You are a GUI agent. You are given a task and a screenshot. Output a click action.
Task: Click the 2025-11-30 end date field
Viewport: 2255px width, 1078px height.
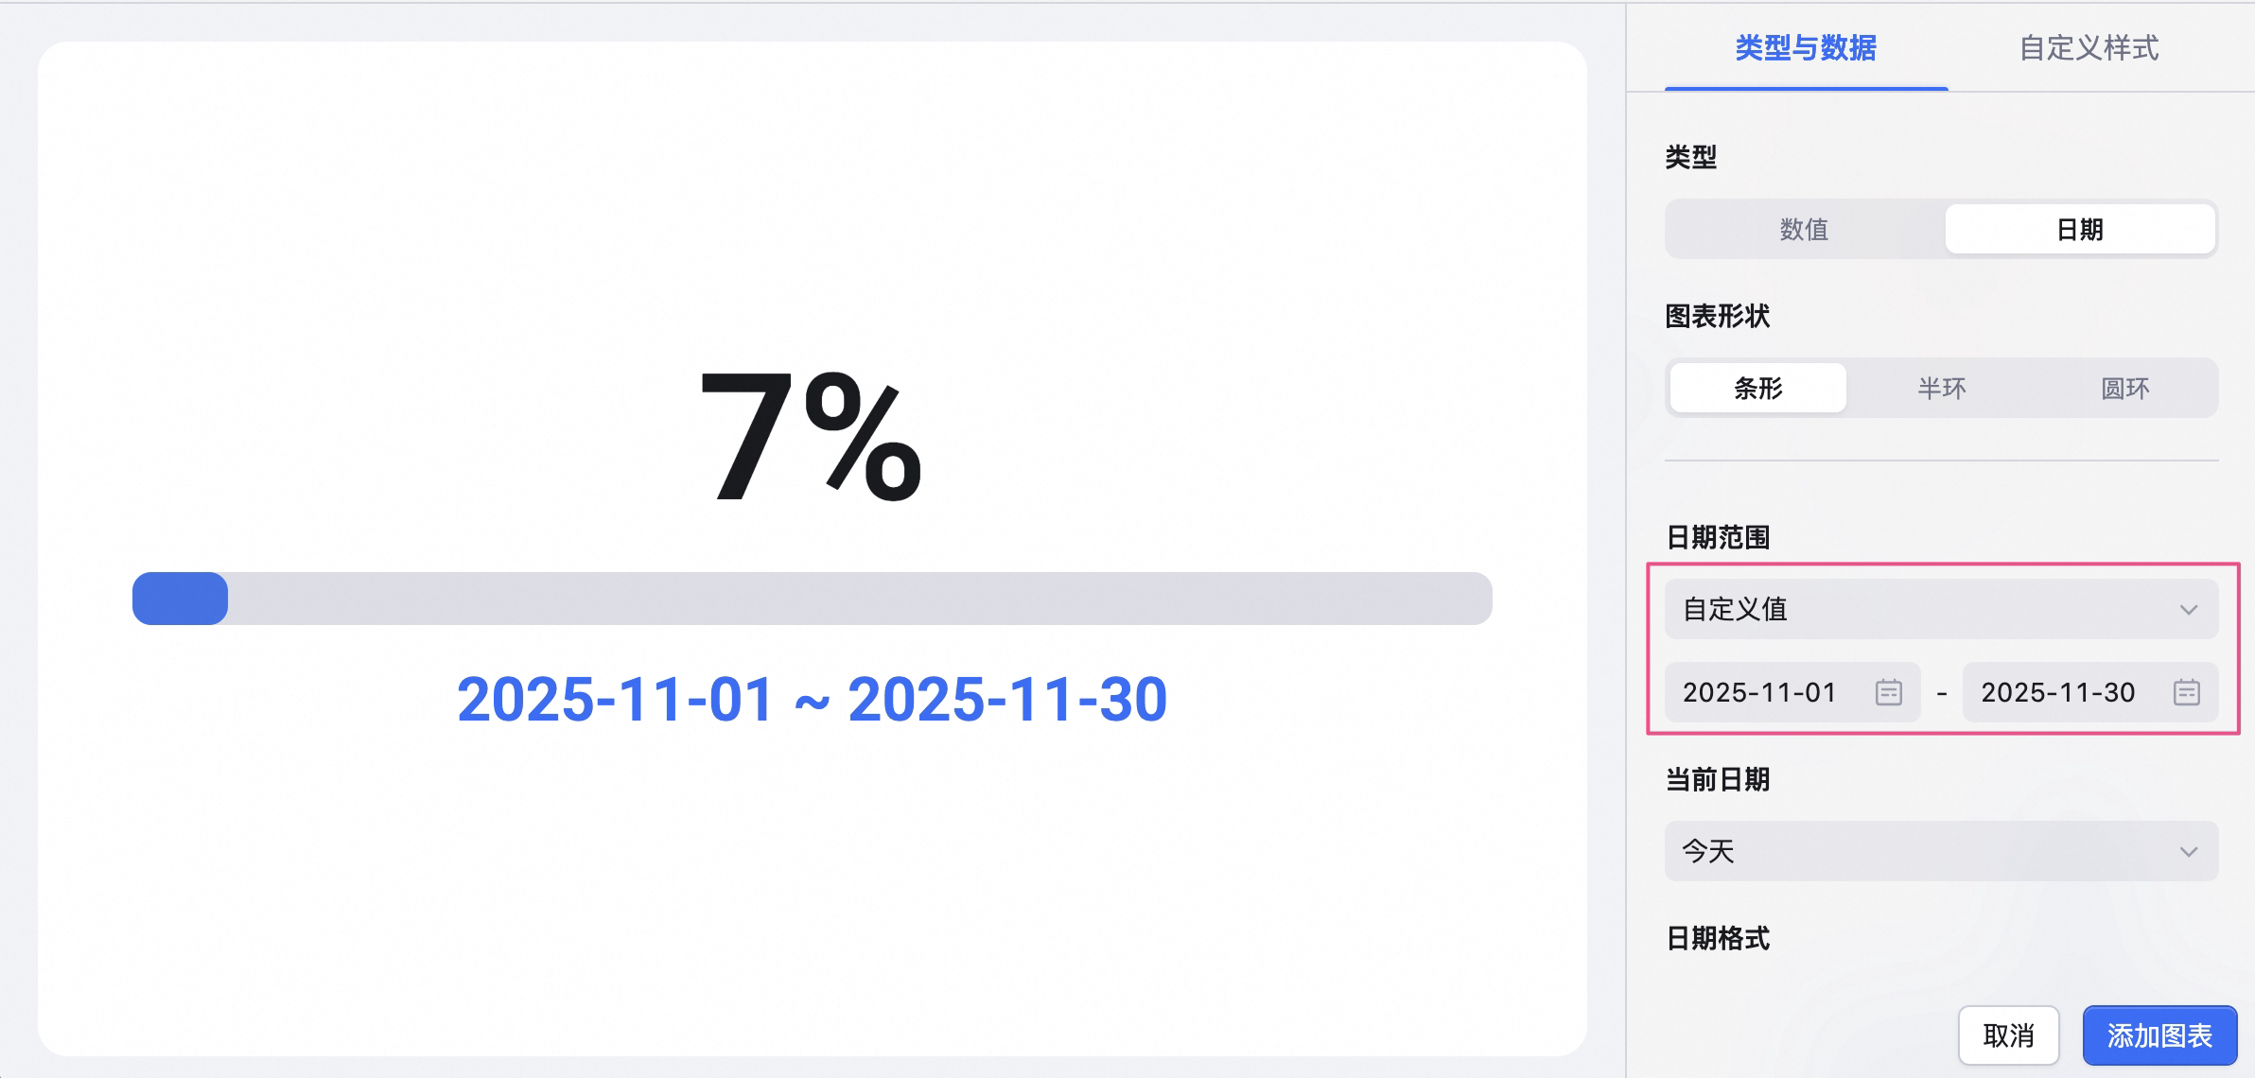click(x=2090, y=692)
